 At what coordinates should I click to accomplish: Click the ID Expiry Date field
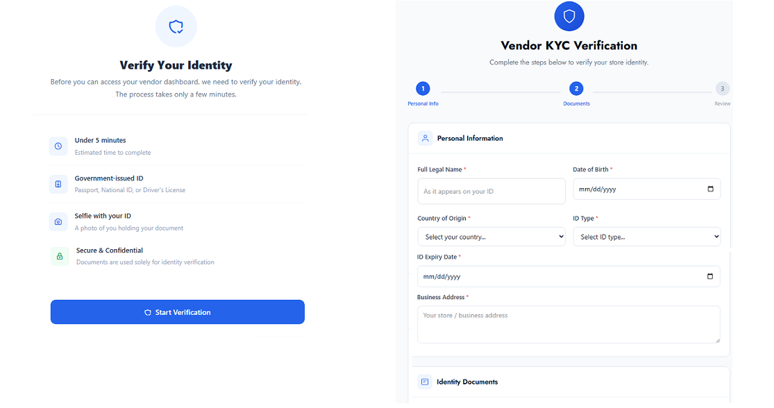[x=555, y=276]
